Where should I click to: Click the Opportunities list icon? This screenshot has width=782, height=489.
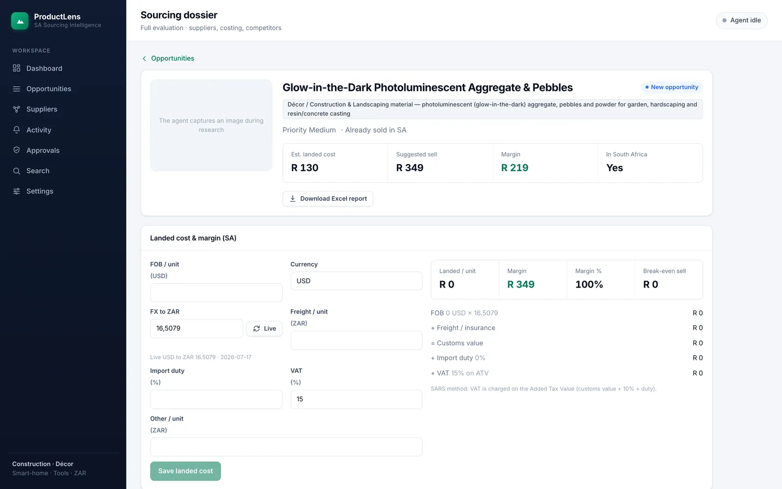pos(17,89)
